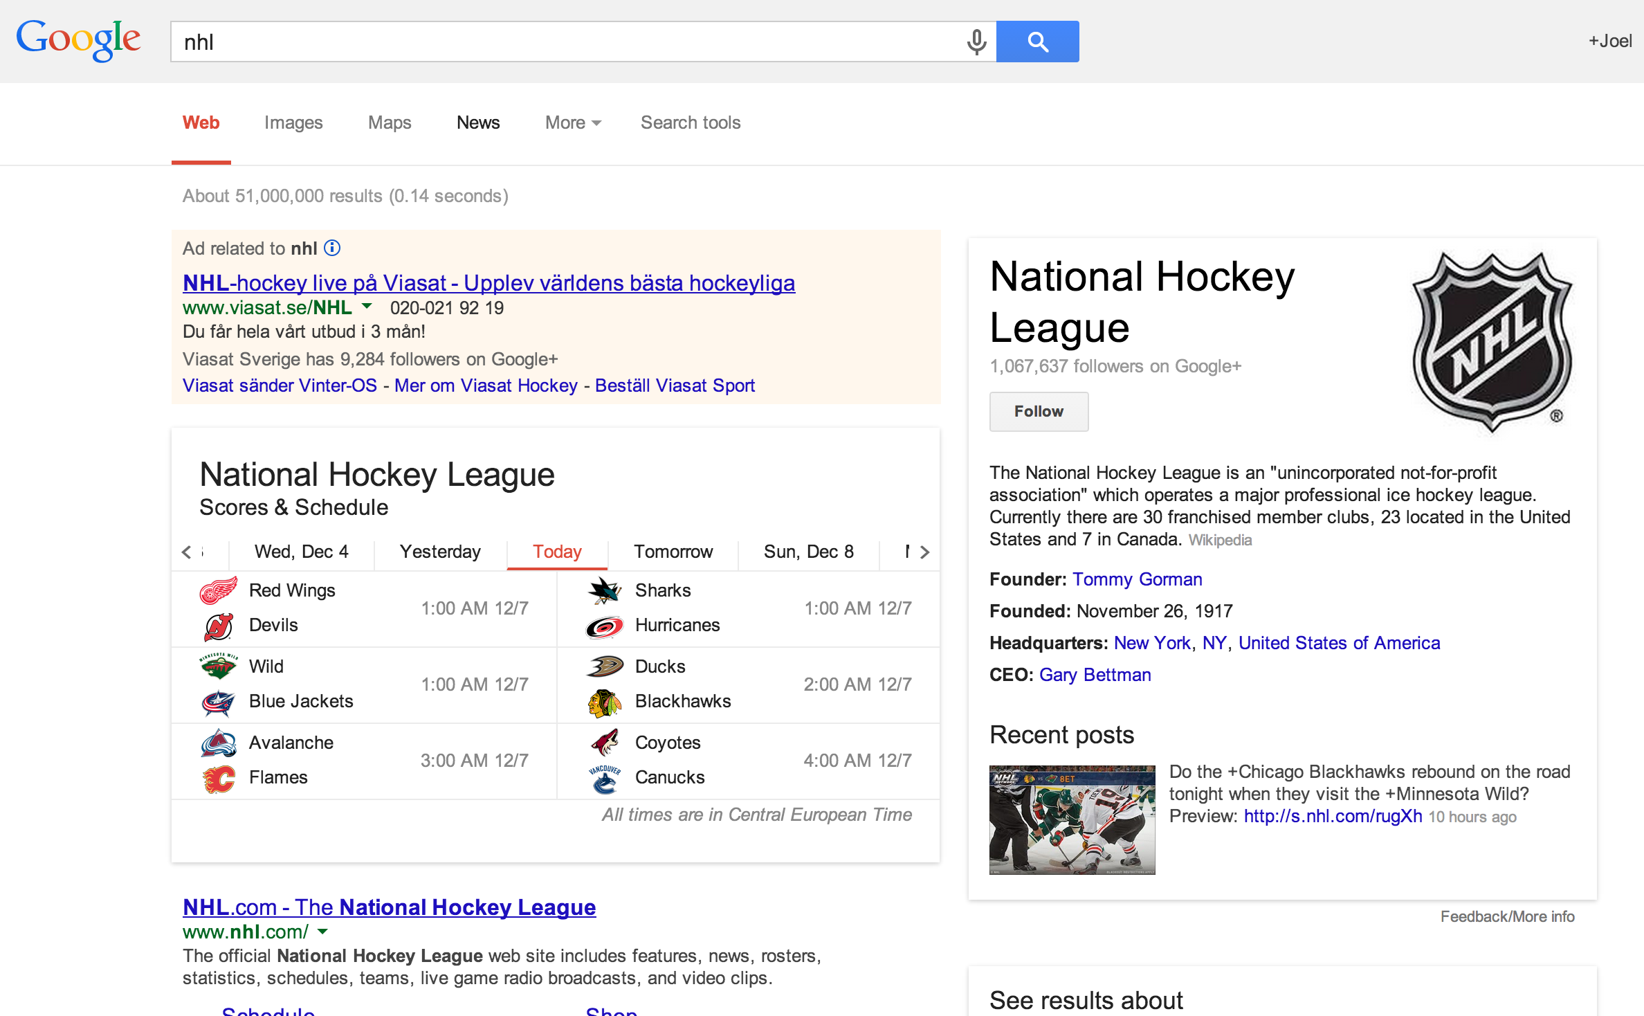Click the Red Wings team name
1644x1016 pixels.
coord(292,590)
